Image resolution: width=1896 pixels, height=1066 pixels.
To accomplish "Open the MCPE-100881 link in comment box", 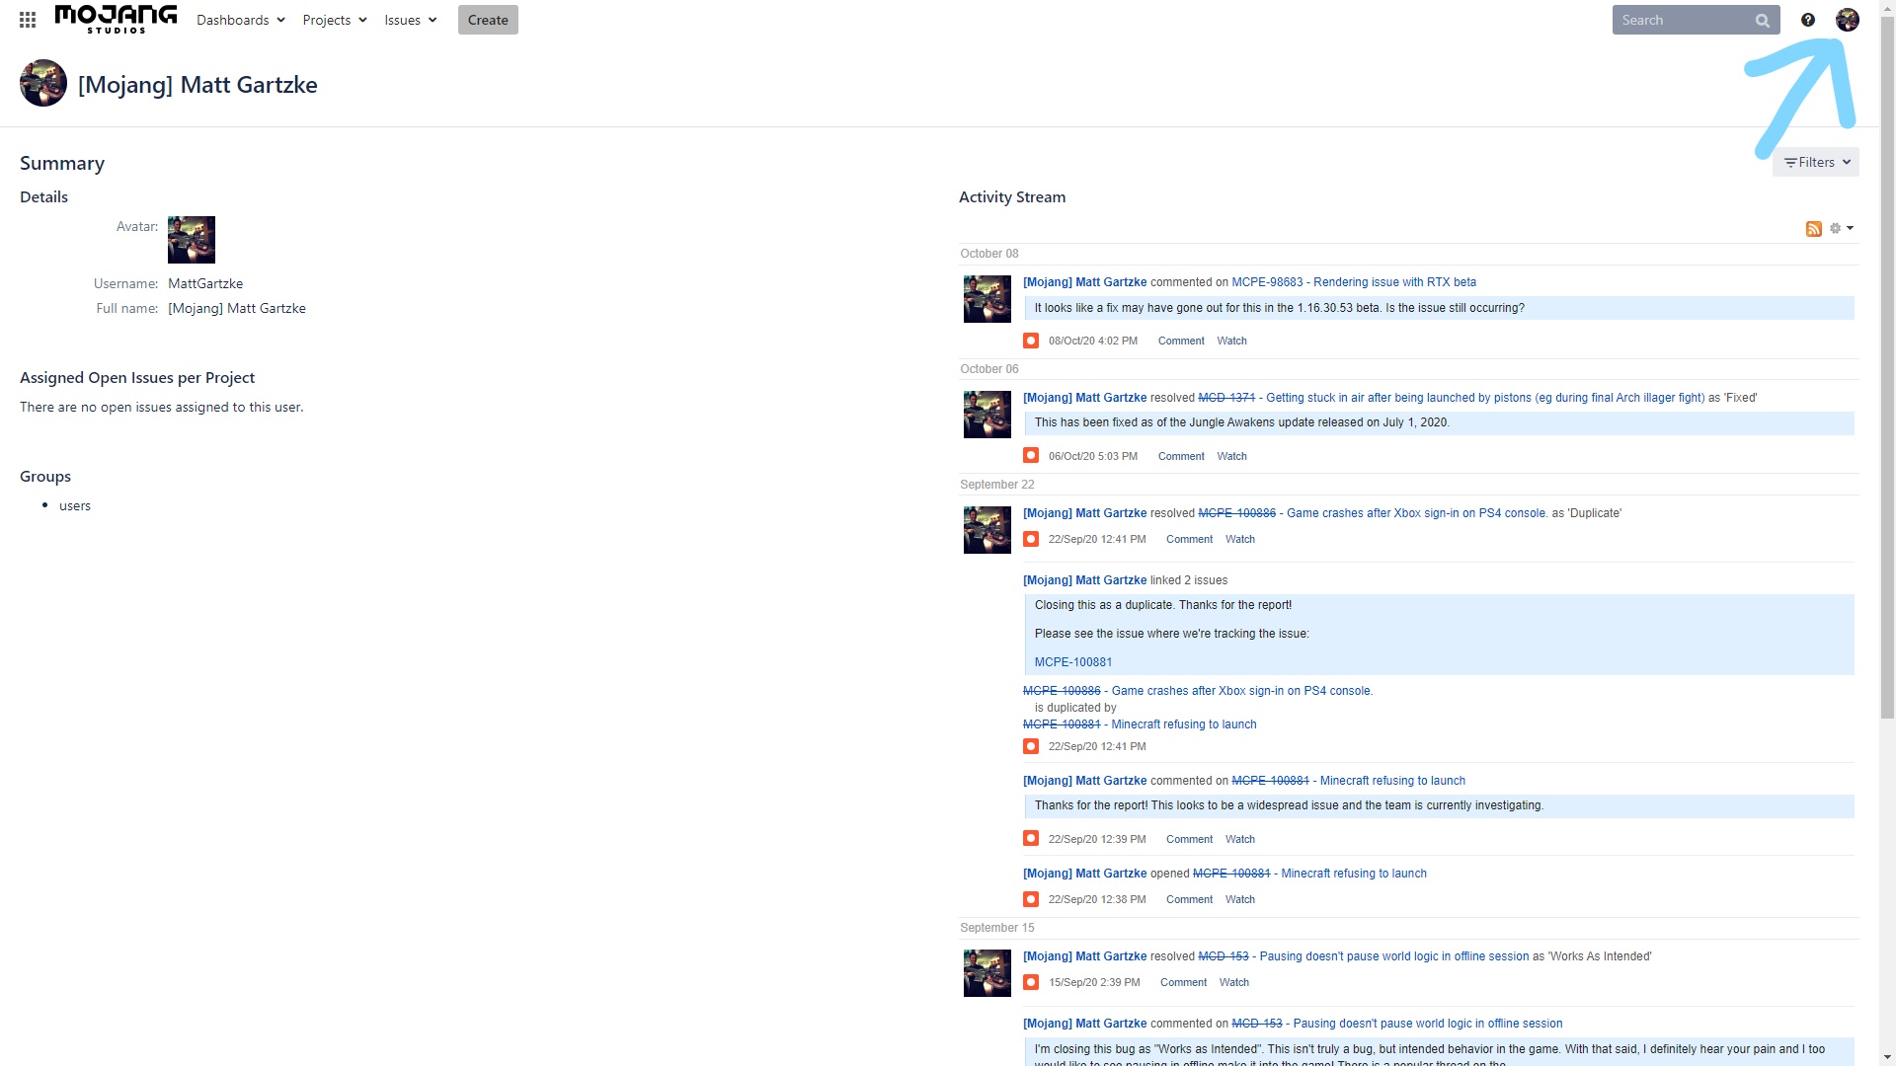I will [1073, 662].
